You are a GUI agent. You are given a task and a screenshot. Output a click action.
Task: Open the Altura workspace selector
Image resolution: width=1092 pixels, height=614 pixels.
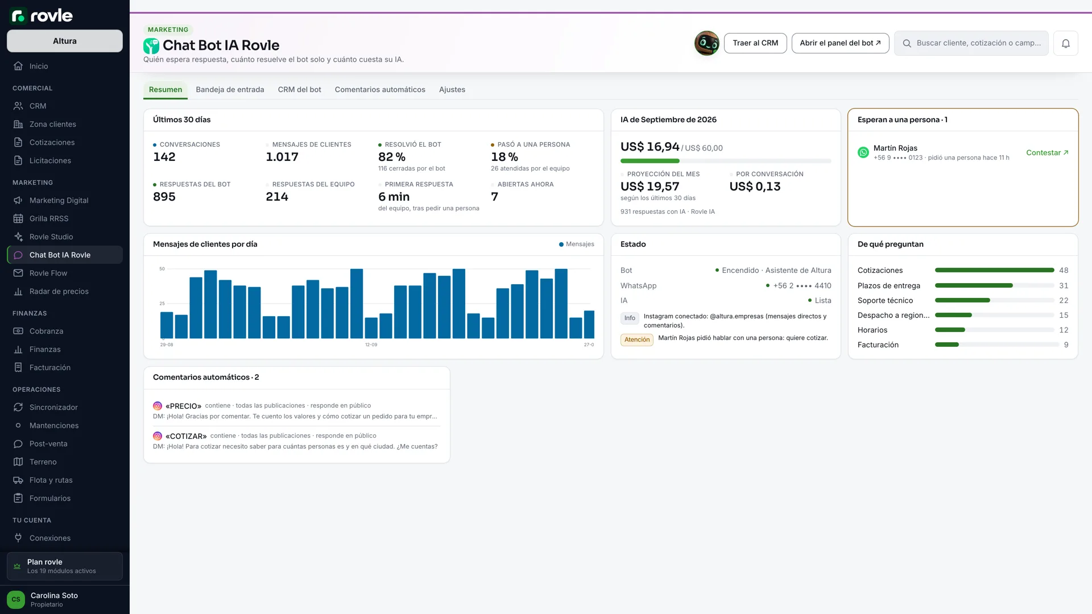(65, 41)
